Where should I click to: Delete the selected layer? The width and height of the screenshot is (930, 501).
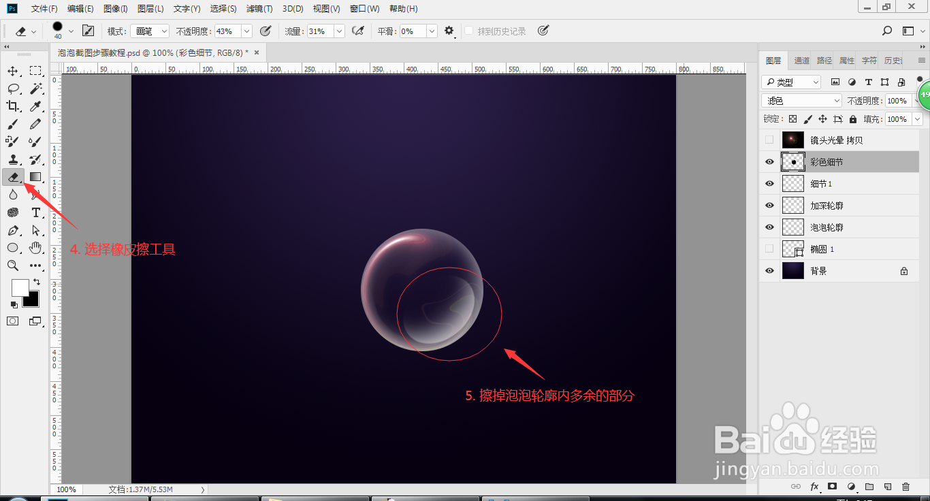coord(905,487)
